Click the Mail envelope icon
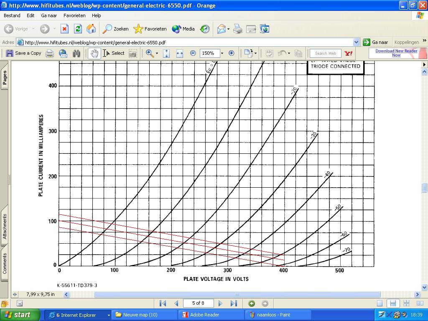 pyautogui.click(x=222, y=29)
